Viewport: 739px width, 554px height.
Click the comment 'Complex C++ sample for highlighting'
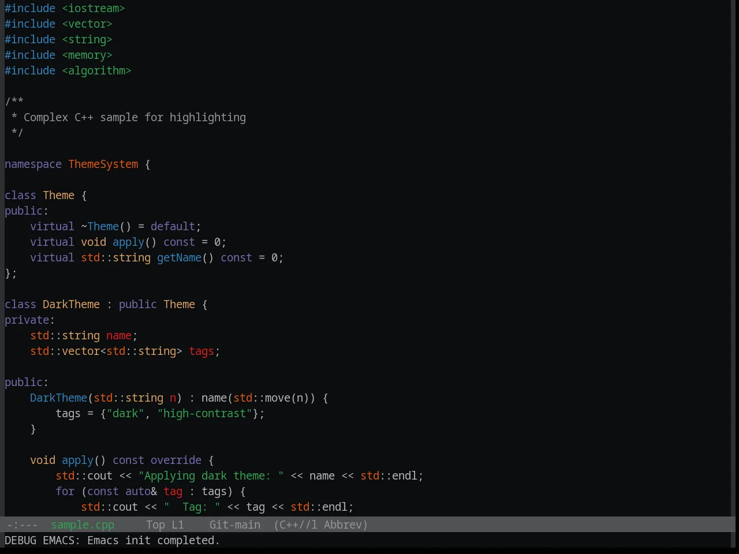(x=135, y=117)
